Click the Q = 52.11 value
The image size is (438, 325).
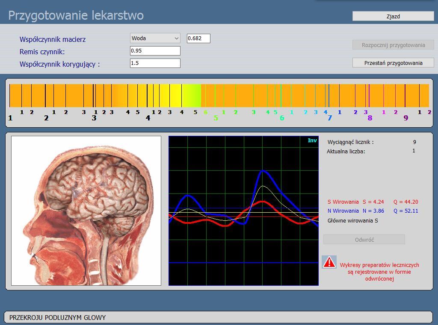(x=406, y=211)
